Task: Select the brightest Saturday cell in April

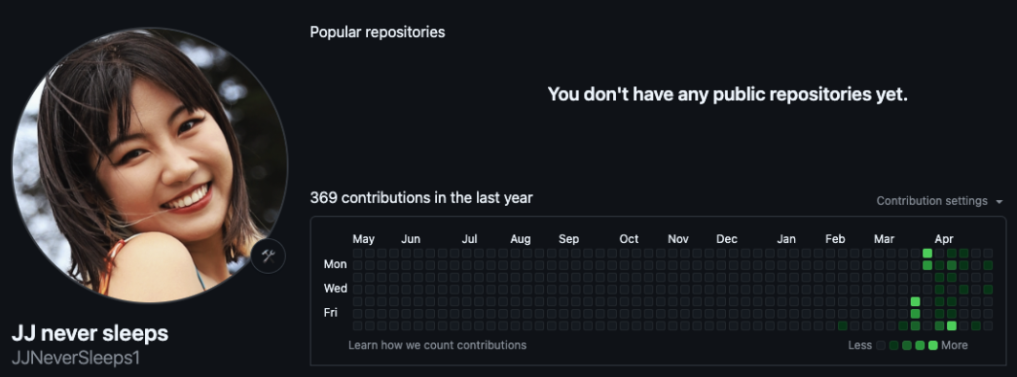Action: pos(952,326)
